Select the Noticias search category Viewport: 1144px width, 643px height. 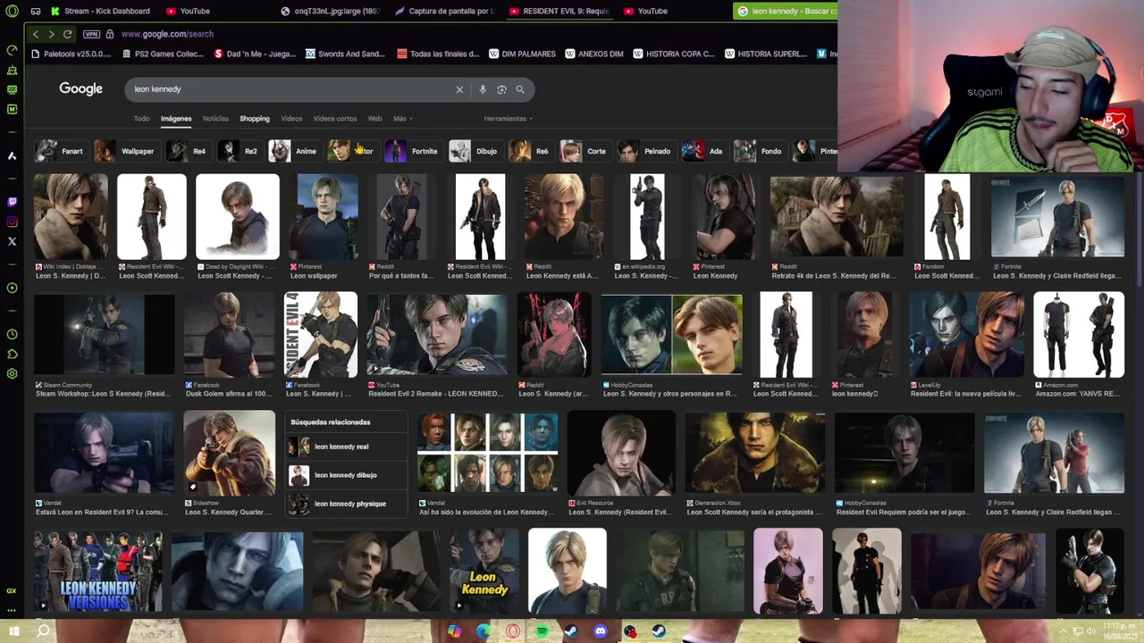tap(215, 118)
